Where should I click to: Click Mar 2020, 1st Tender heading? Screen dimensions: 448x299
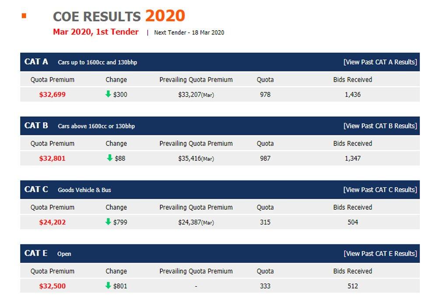[96, 32]
